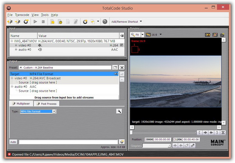The width and height of the screenshot is (235, 163).
Task: Toggle the eye icon on Target row
Action: 116,74
